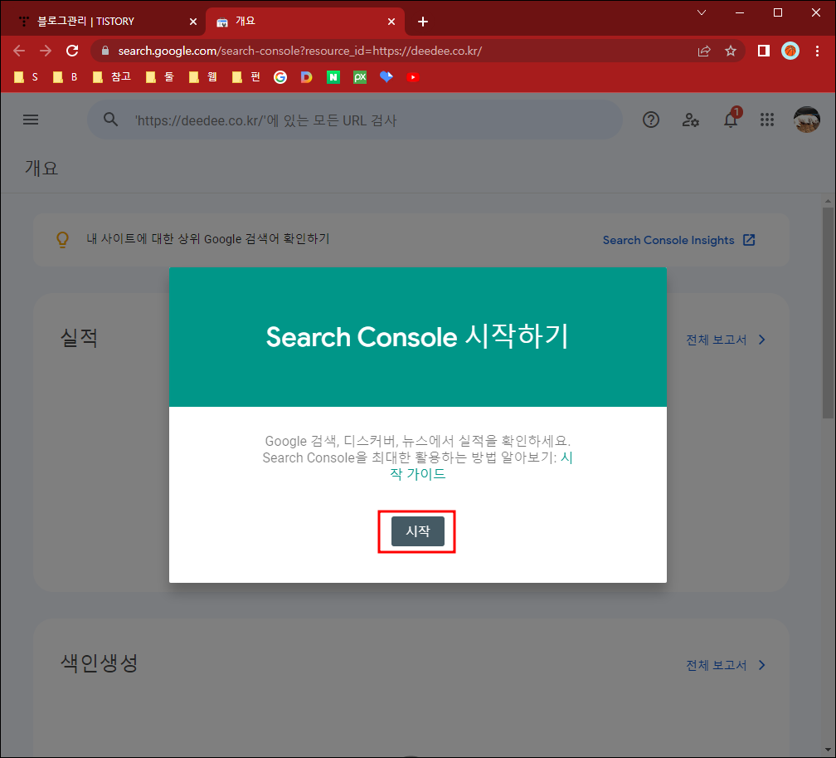This screenshot has width=836, height=758.
Task: Reload the current page
Action: pos(72,51)
